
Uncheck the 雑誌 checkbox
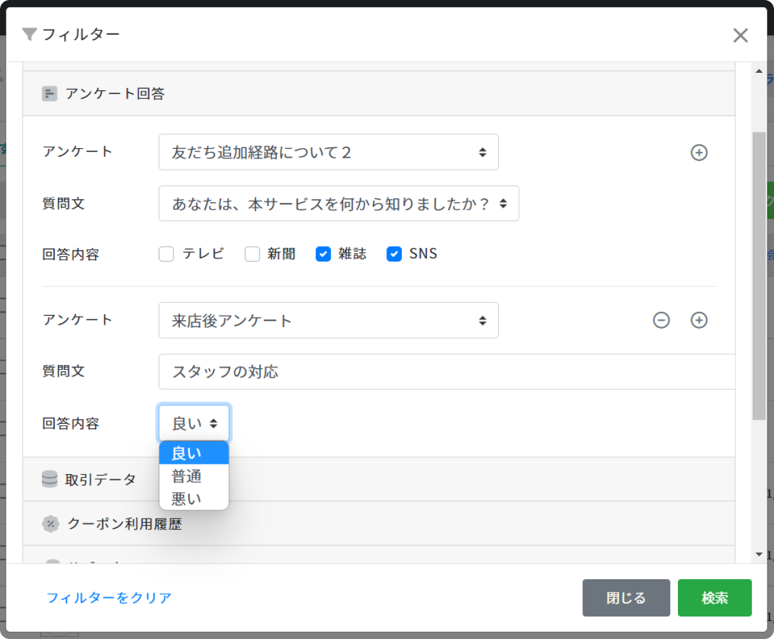pyautogui.click(x=323, y=254)
